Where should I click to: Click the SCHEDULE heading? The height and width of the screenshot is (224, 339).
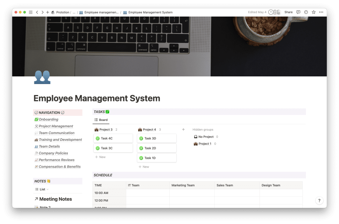pos(103,175)
